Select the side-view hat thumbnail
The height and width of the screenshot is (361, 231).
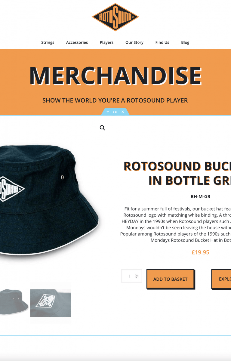click(14, 302)
